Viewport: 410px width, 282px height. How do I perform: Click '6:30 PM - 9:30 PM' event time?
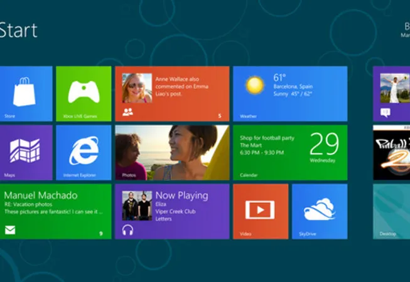[262, 153]
